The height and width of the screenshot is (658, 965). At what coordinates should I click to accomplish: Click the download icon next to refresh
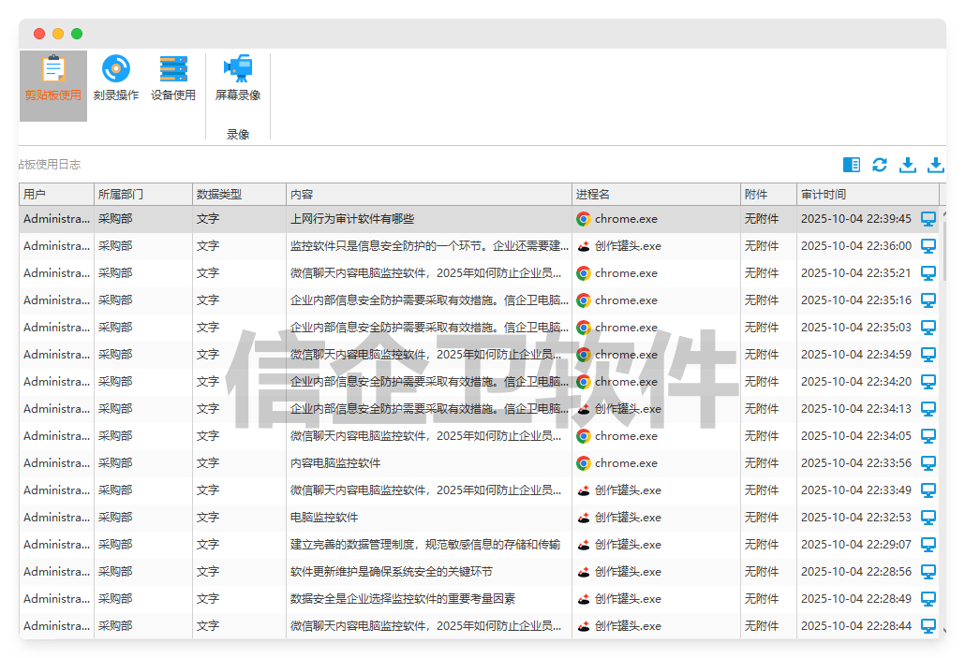(x=907, y=165)
